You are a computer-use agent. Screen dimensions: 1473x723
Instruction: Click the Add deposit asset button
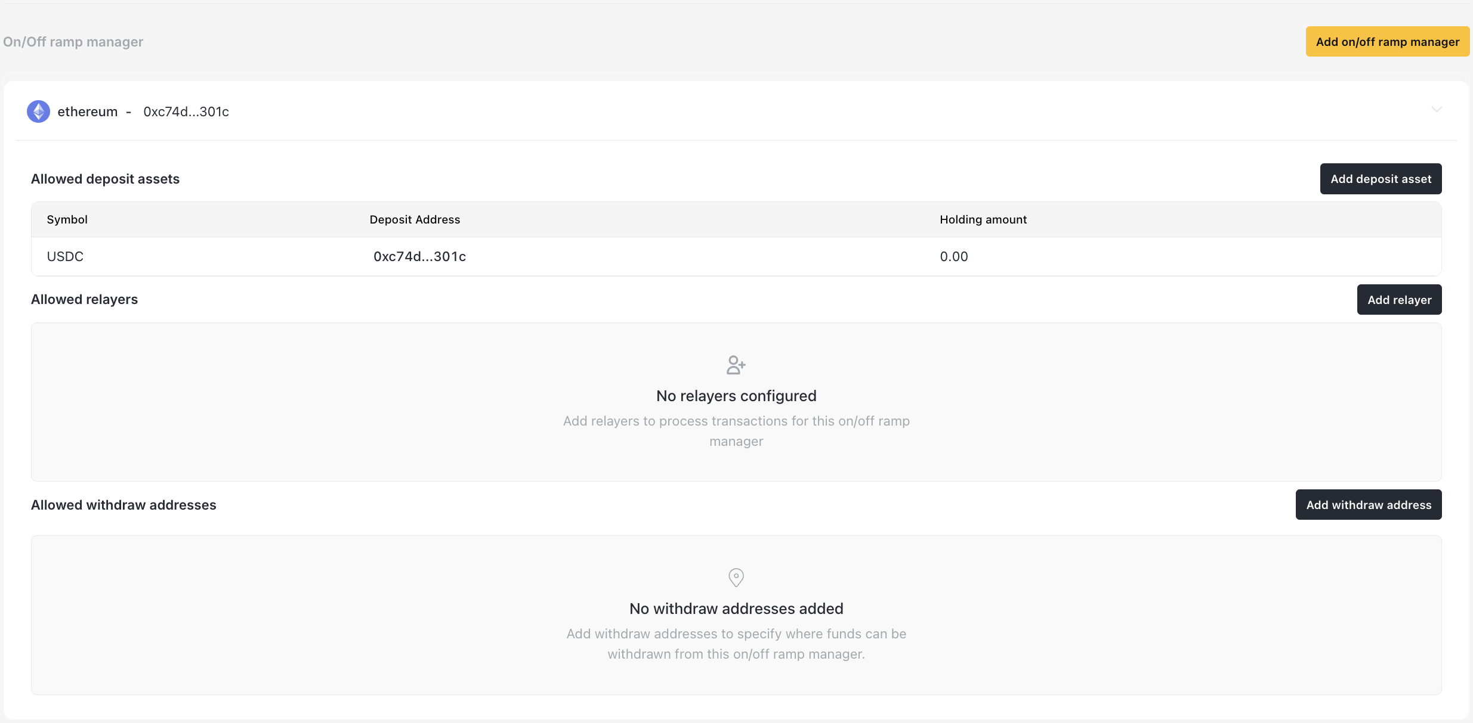pos(1381,179)
